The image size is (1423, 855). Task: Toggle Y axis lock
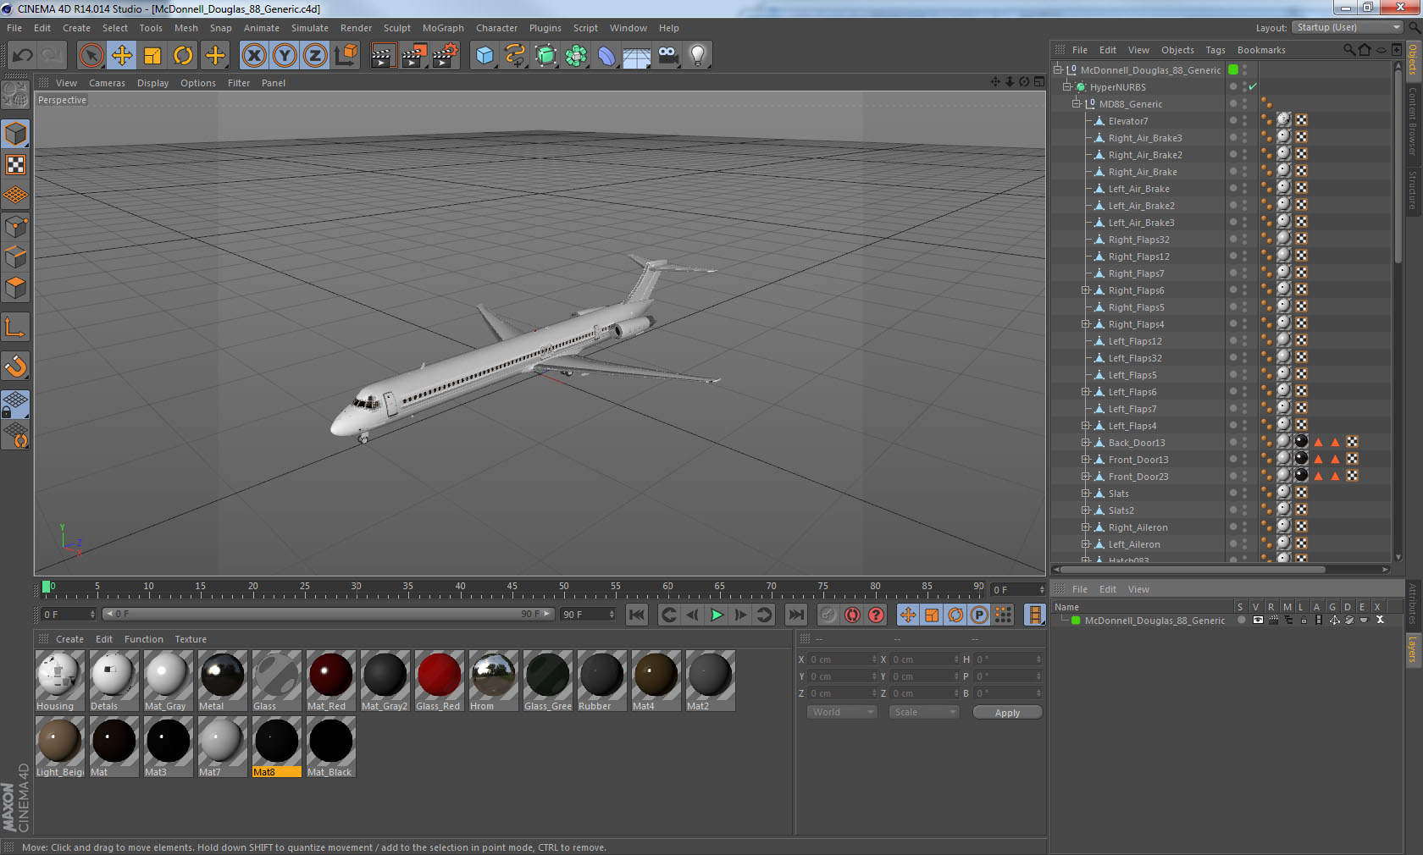point(285,56)
